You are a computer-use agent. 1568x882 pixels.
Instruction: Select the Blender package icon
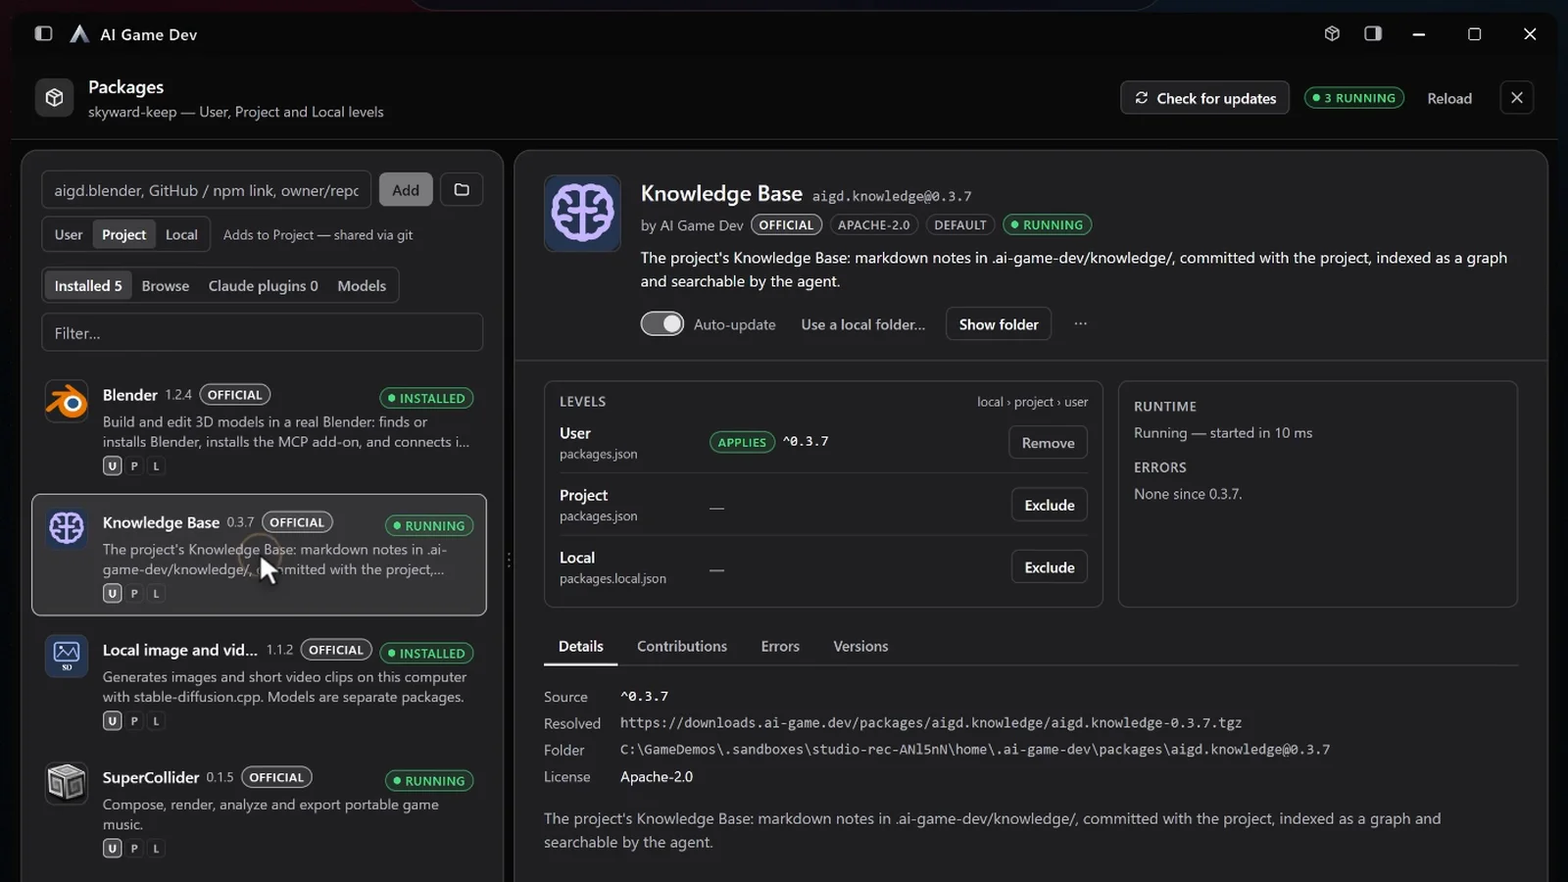click(x=67, y=402)
